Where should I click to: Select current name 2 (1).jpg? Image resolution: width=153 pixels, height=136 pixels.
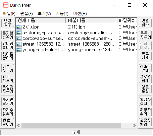(x=31, y=27)
